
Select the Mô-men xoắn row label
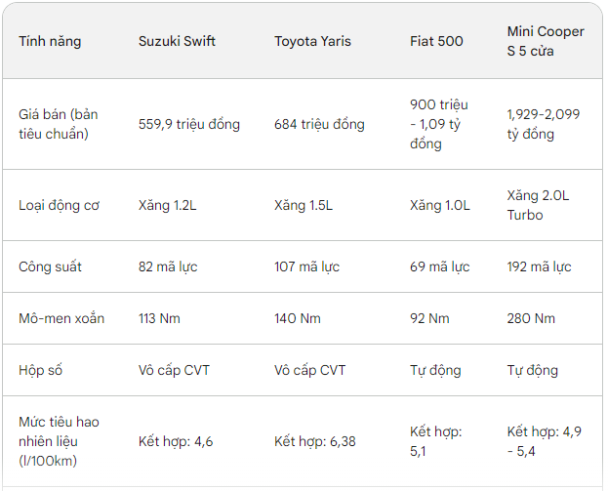[x=61, y=318]
